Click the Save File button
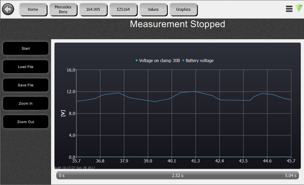 tap(26, 85)
